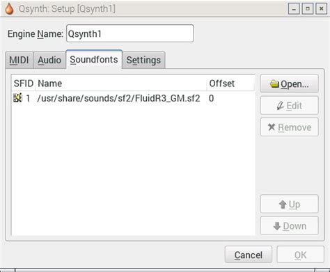Click the Down button
330x272 pixels.
pyautogui.click(x=290, y=225)
